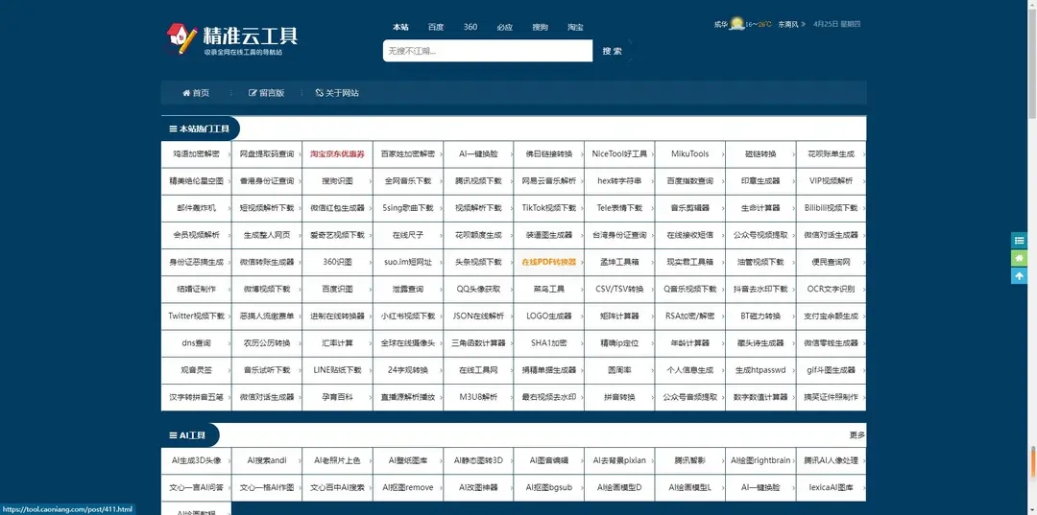Open the 淘宝京东优惠券 tool link
1037x515 pixels.
click(x=337, y=153)
